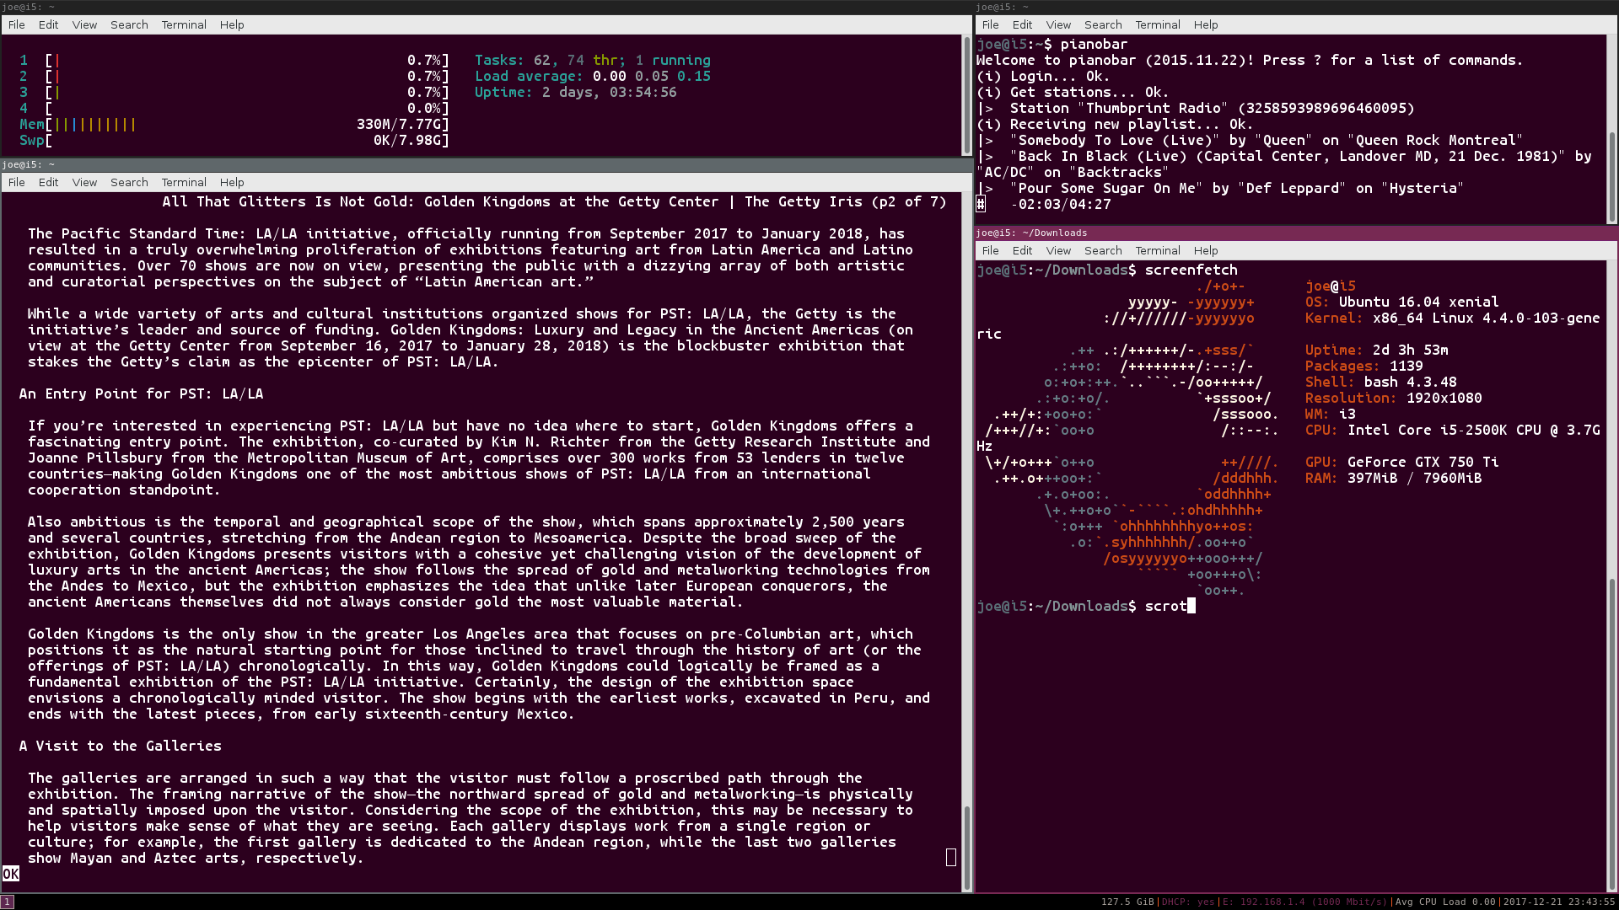Click htop Tasks count text
Image resolution: width=1619 pixels, height=910 pixels.
[x=593, y=60]
